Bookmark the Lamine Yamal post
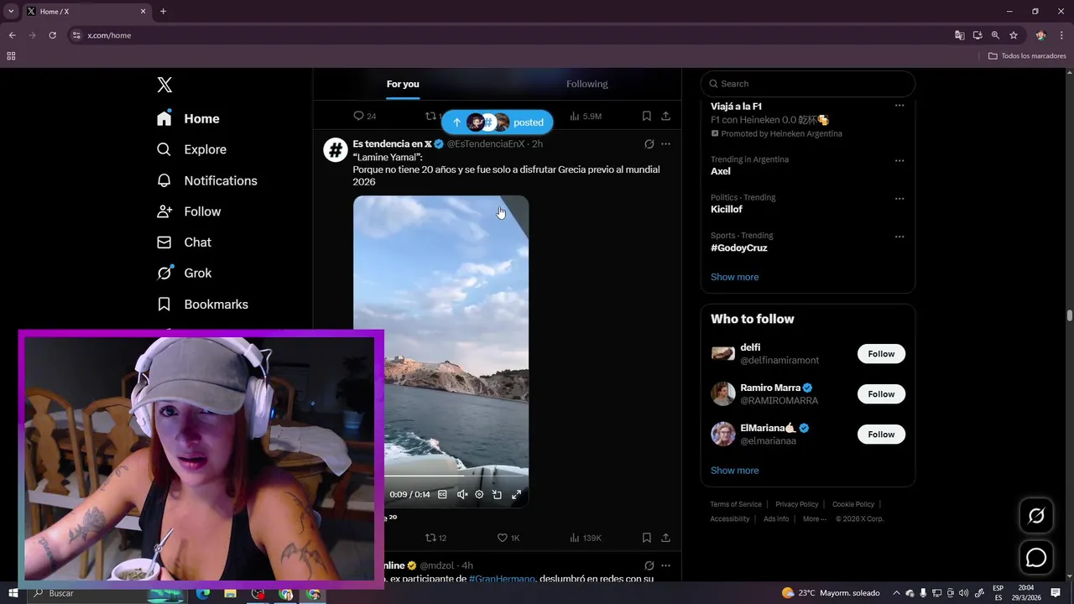This screenshot has width=1074, height=604. [x=646, y=538]
